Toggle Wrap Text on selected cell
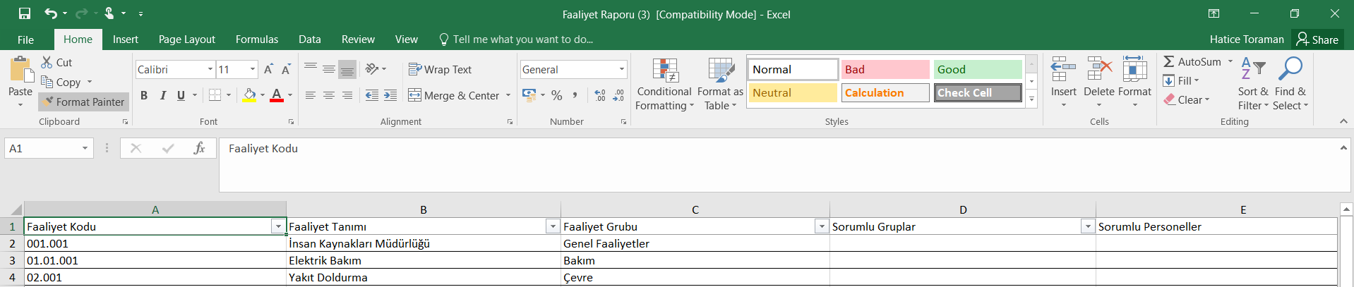The image size is (1354, 287). click(x=440, y=69)
